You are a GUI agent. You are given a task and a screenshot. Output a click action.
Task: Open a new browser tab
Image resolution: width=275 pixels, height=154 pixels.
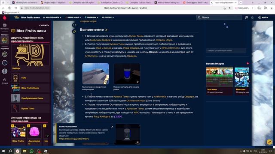241,3
